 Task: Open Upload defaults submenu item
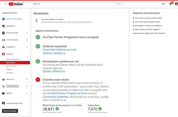[x=11, y=66]
